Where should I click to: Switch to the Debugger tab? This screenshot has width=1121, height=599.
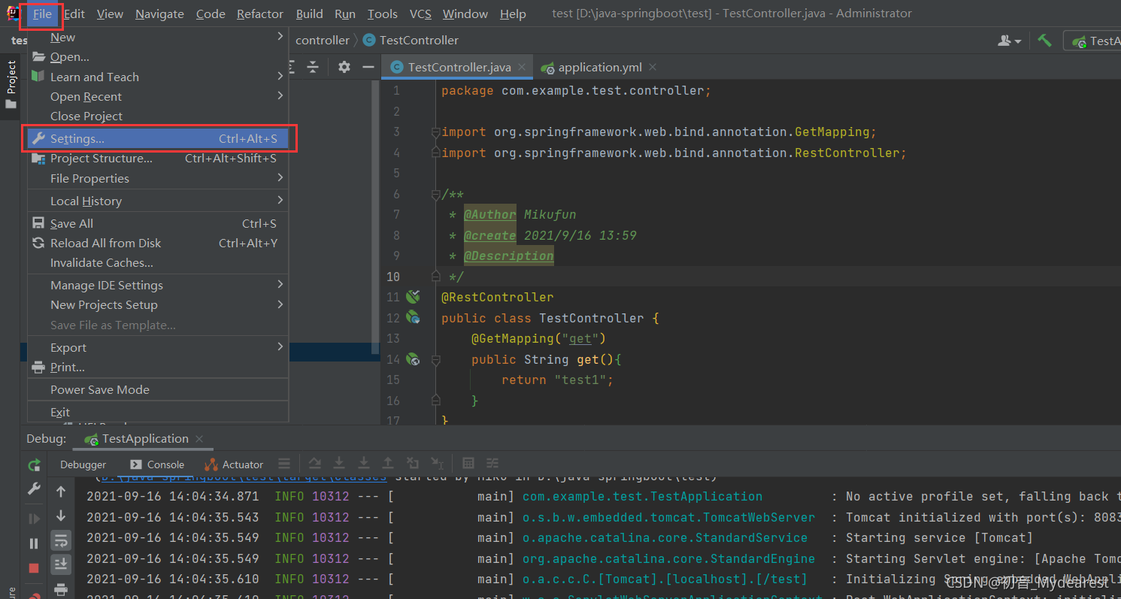(83, 464)
